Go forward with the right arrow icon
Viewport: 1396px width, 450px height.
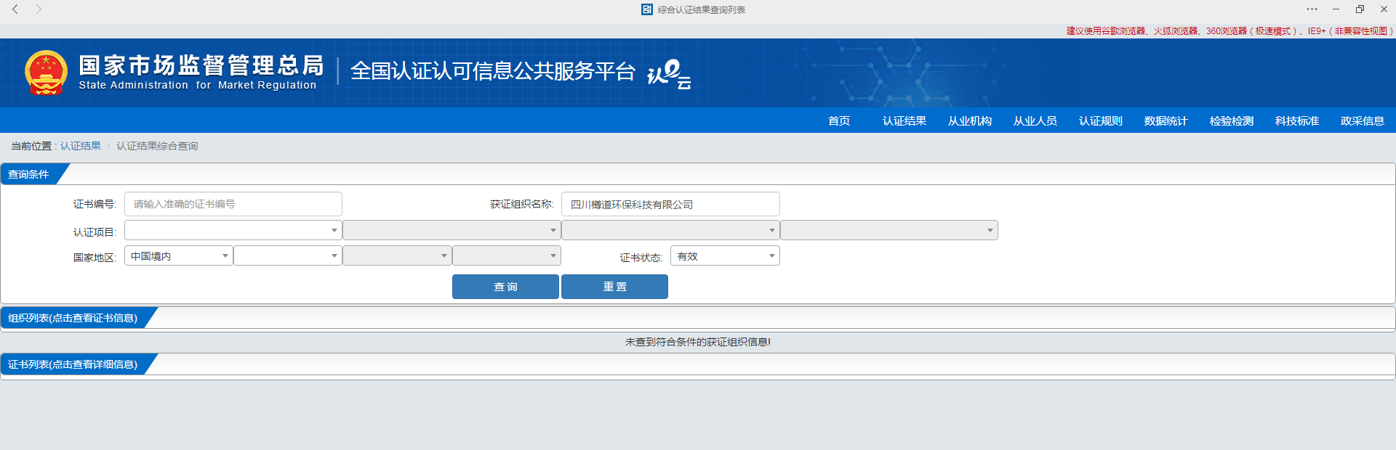click(39, 9)
